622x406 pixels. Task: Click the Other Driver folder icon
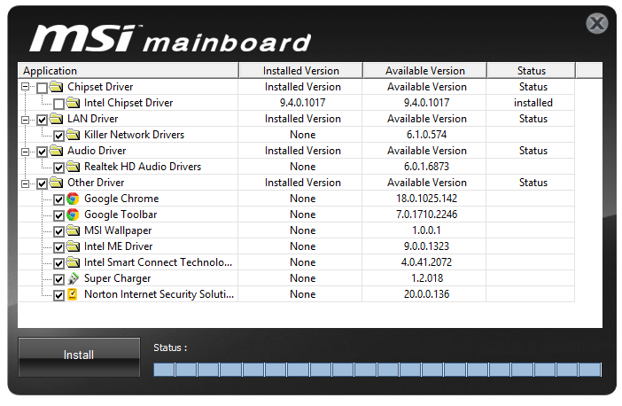(x=57, y=183)
